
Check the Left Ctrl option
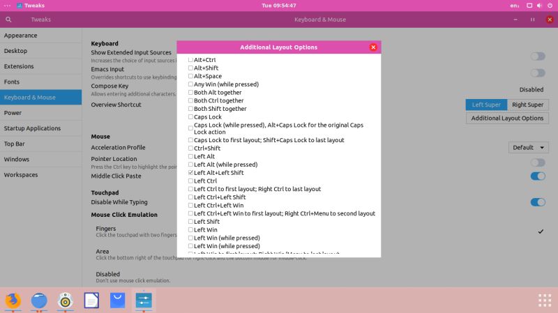point(190,181)
